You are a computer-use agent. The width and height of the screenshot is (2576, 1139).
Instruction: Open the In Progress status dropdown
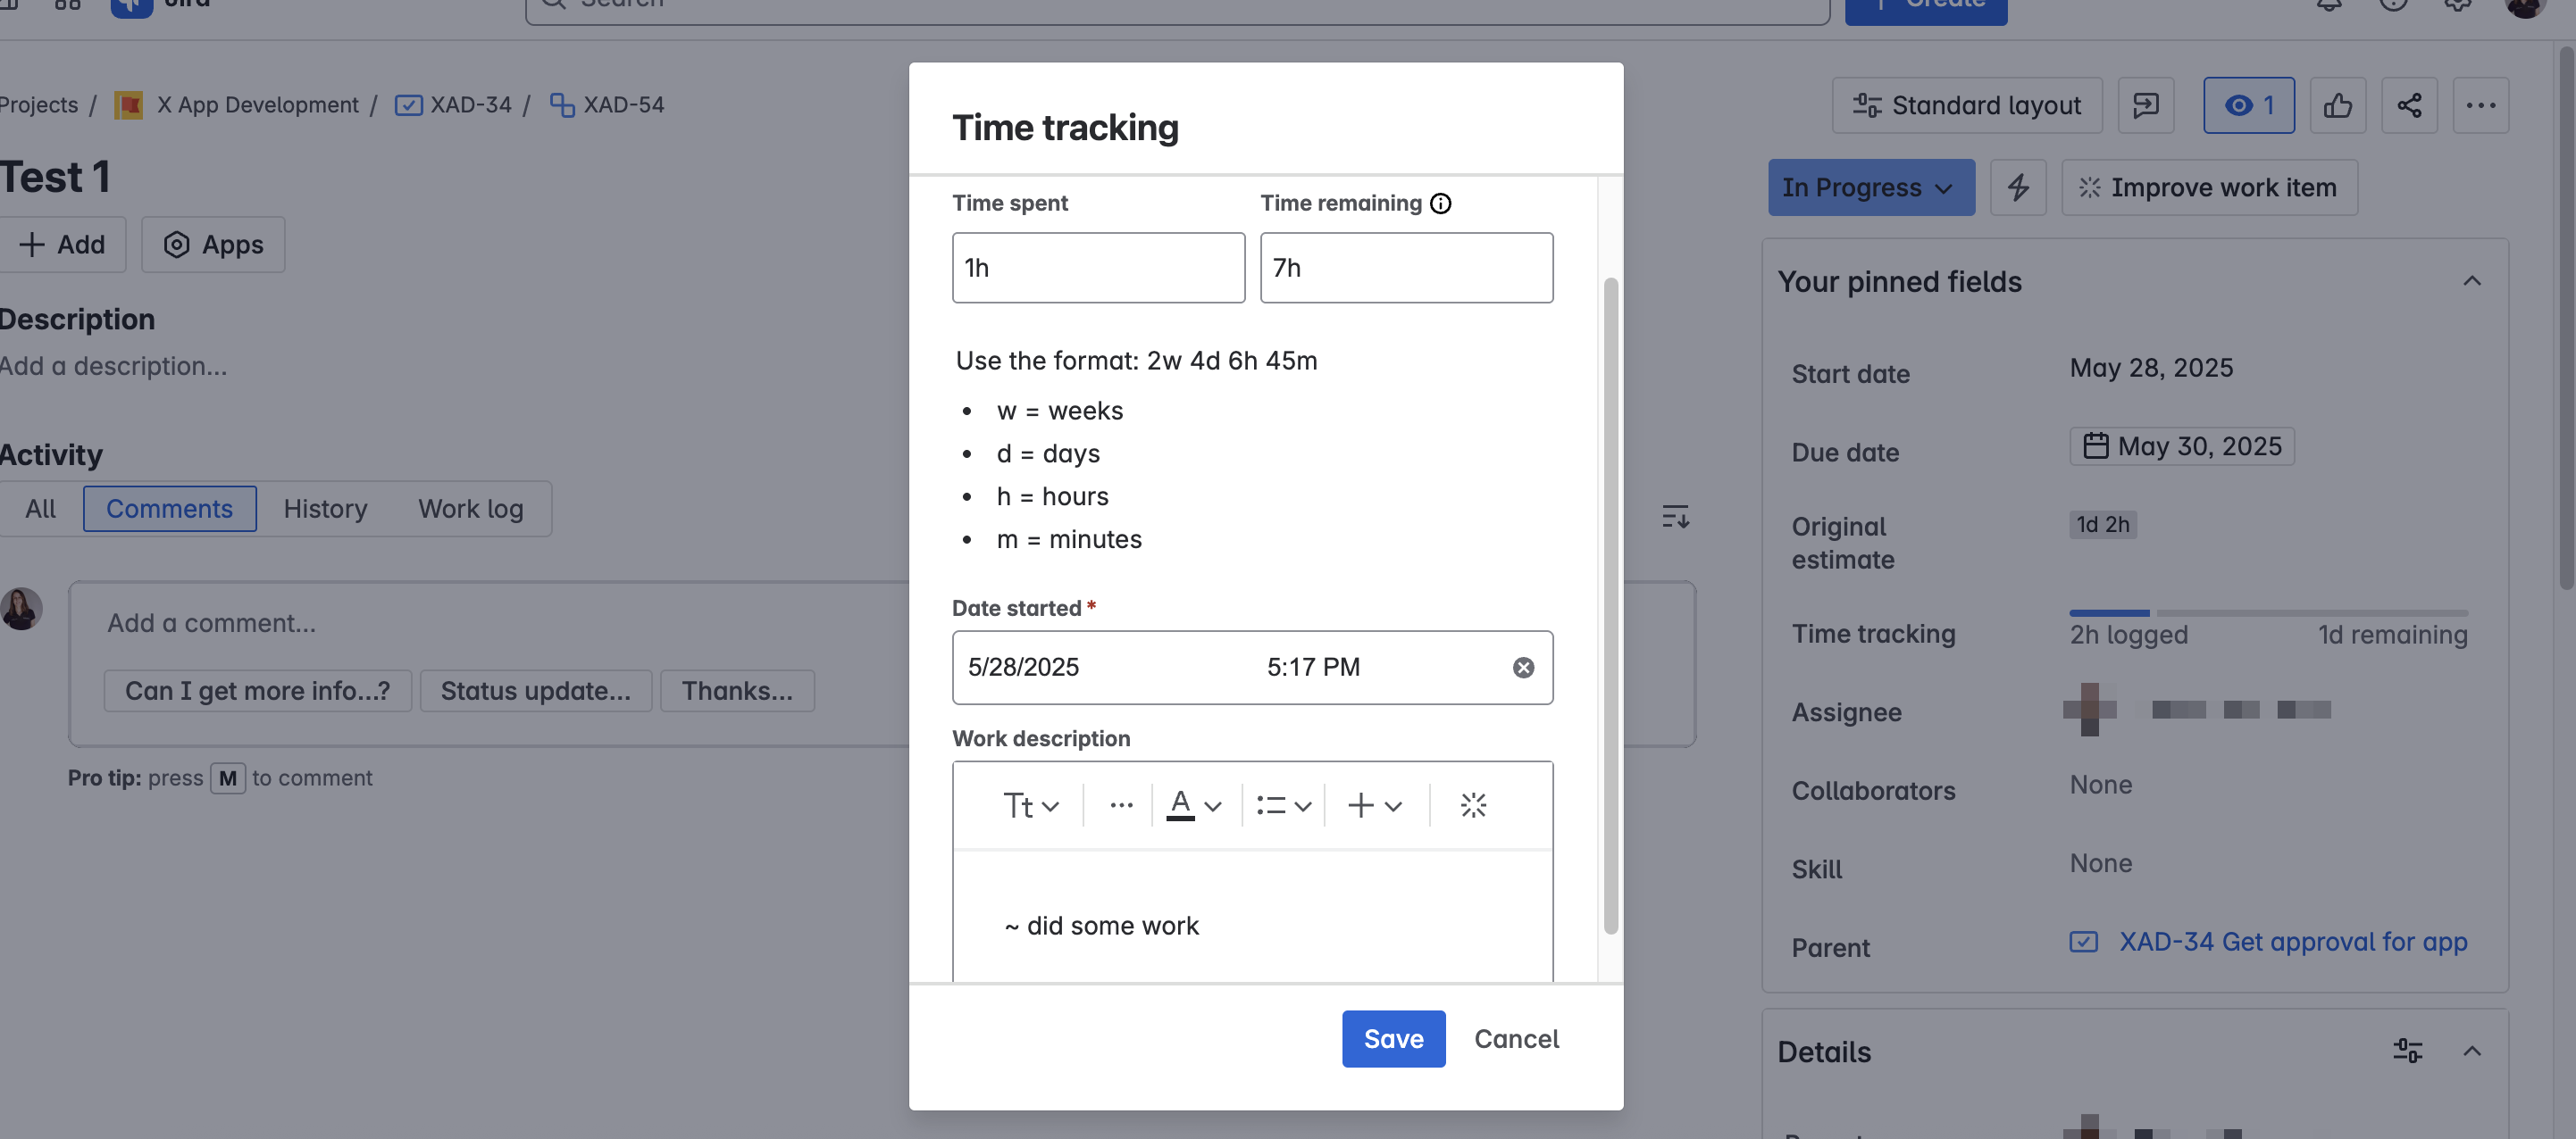(x=1870, y=187)
